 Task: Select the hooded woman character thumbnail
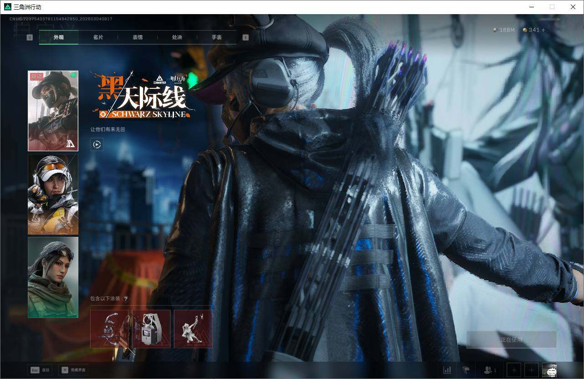point(53,277)
